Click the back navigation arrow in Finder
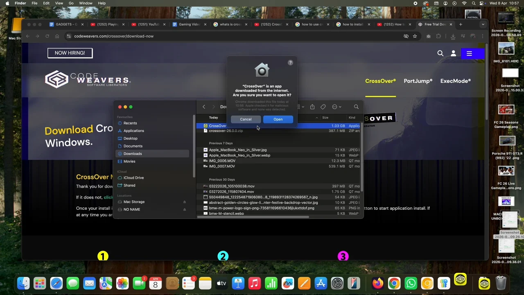The image size is (524, 295). click(x=203, y=107)
